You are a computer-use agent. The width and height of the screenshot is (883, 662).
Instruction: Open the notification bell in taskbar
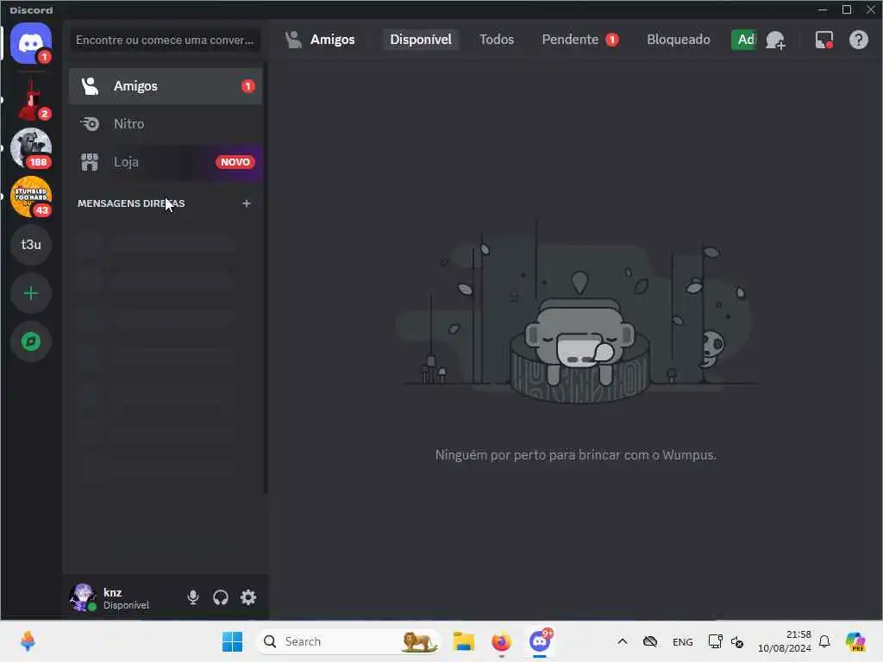(x=824, y=641)
